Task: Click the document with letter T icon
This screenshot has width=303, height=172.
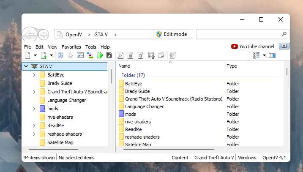Action: click(x=140, y=55)
